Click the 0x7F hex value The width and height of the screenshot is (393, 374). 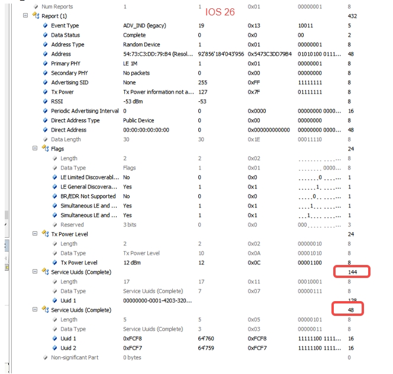(254, 92)
